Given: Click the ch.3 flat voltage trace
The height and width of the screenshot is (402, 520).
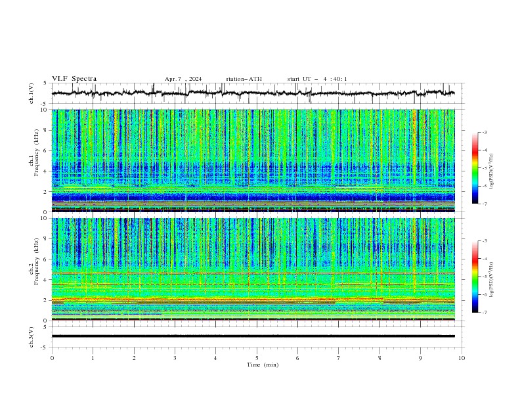Looking at the screenshot, I should pyautogui.click(x=253, y=336).
